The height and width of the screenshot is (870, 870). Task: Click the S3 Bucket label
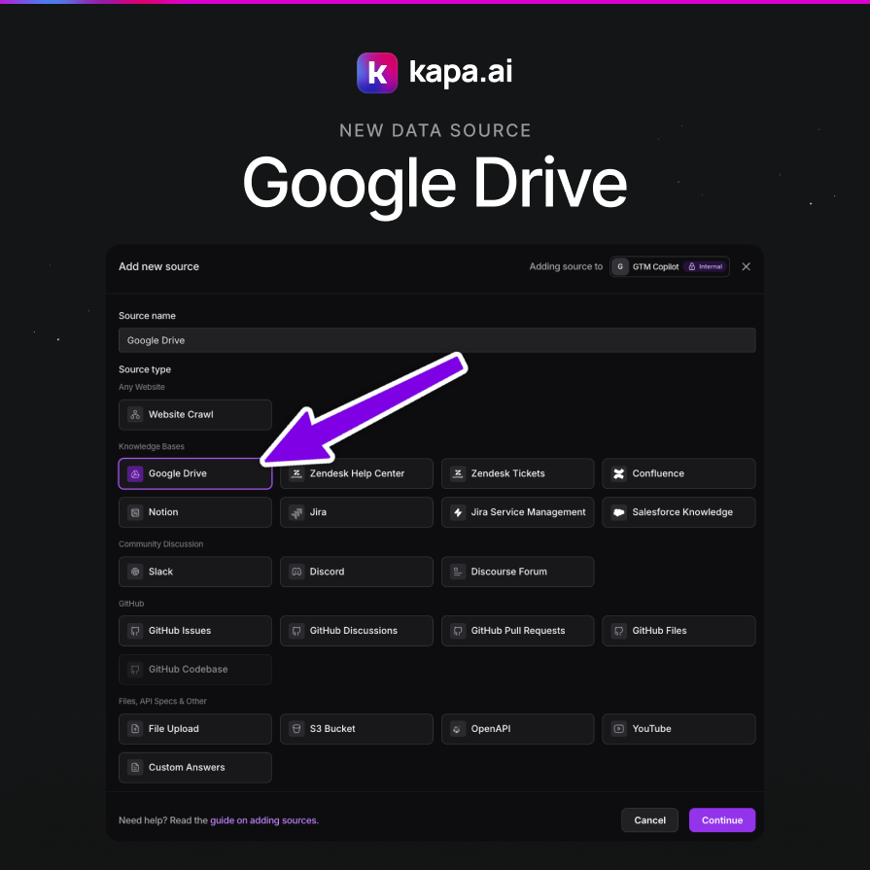332,728
